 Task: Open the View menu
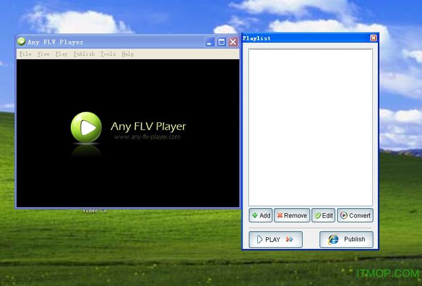coord(43,54)
